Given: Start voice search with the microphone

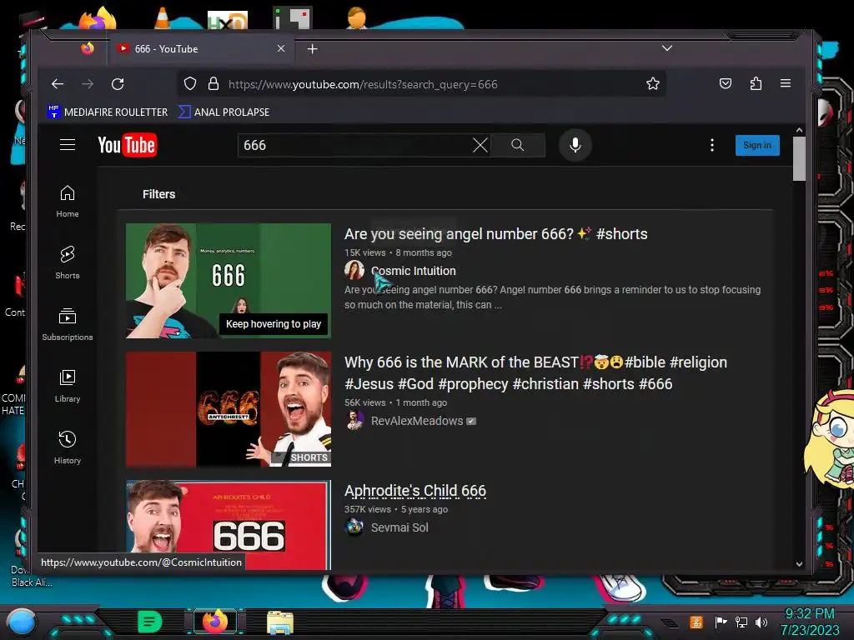Looking at the screenshot, I should click(x=575, y=145).
